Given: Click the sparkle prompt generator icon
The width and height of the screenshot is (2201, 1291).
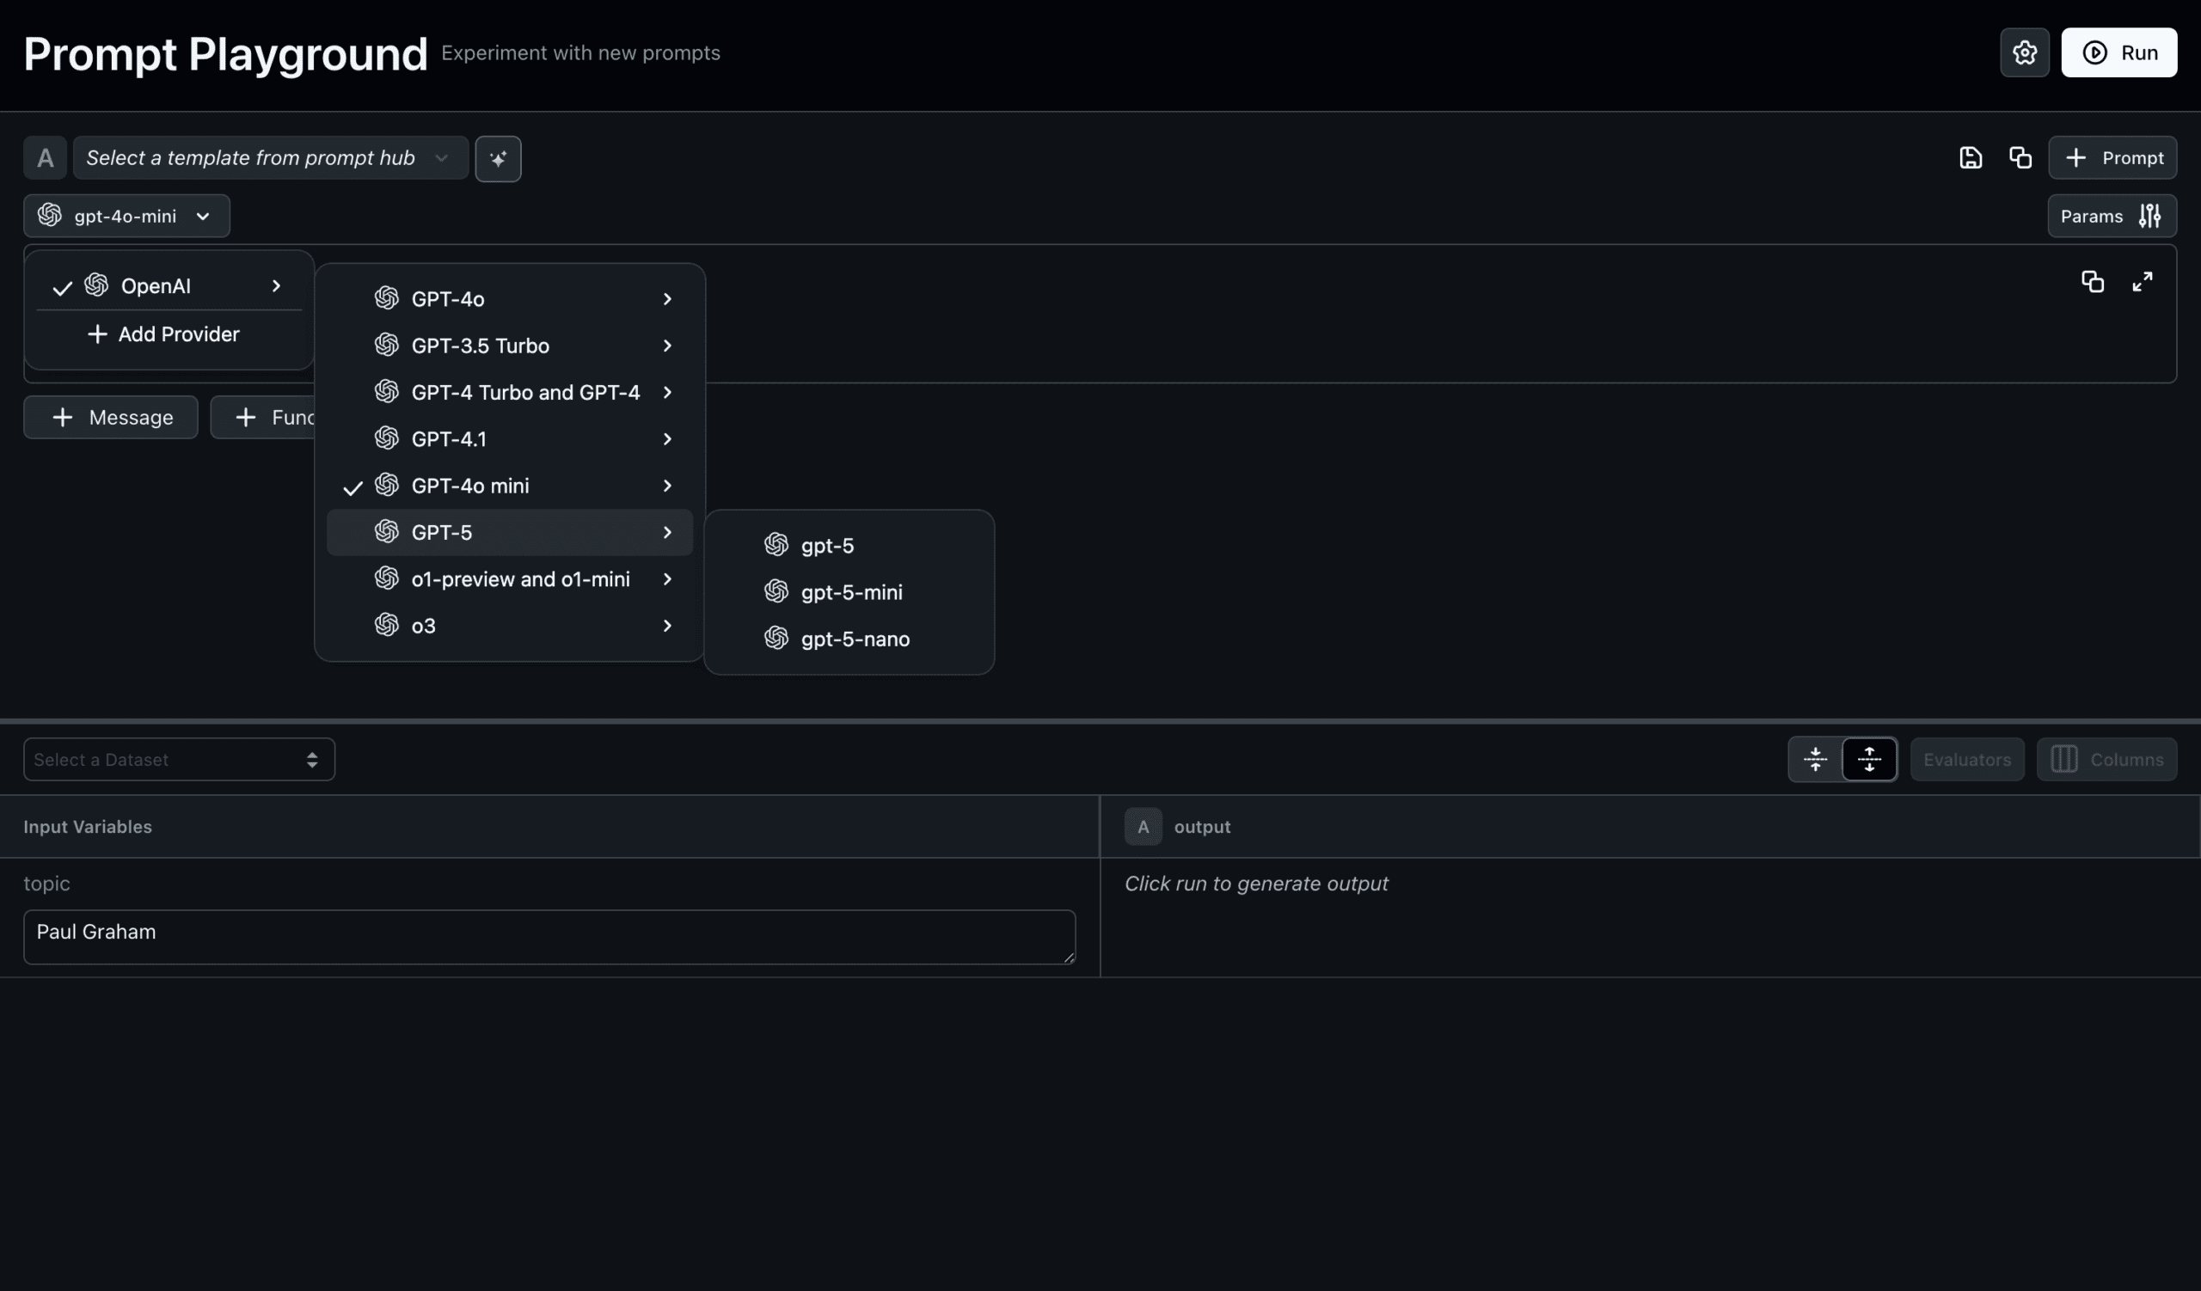Looking at the screenshot, I should (x=498, y=159).
